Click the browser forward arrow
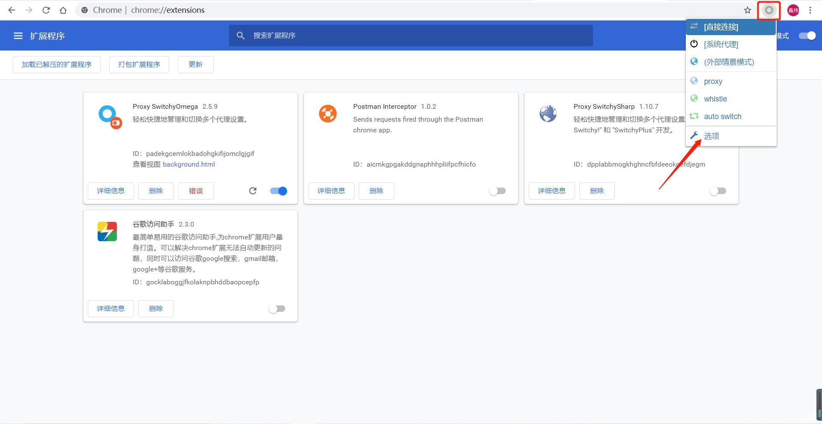The image size is (822, 424). tap(29, 10)
